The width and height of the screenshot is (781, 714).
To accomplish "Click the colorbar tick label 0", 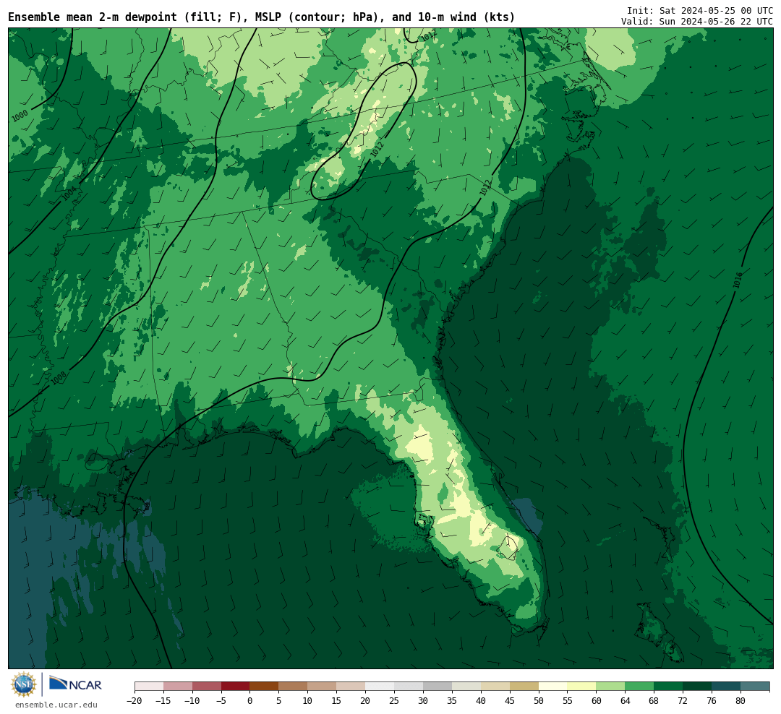I will (250, 701).
